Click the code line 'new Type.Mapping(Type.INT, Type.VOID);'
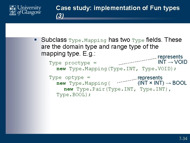This screenshot has width=190, height=143. [116, 69]
